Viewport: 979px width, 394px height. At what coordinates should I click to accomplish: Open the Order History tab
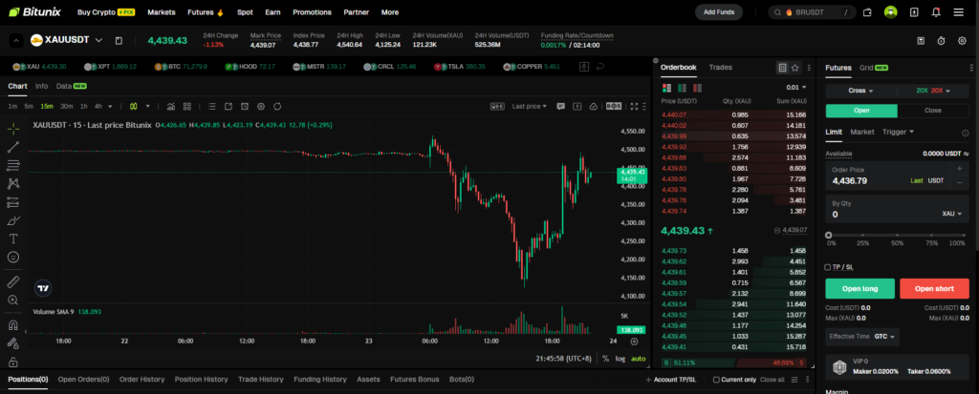coord(141,379)
